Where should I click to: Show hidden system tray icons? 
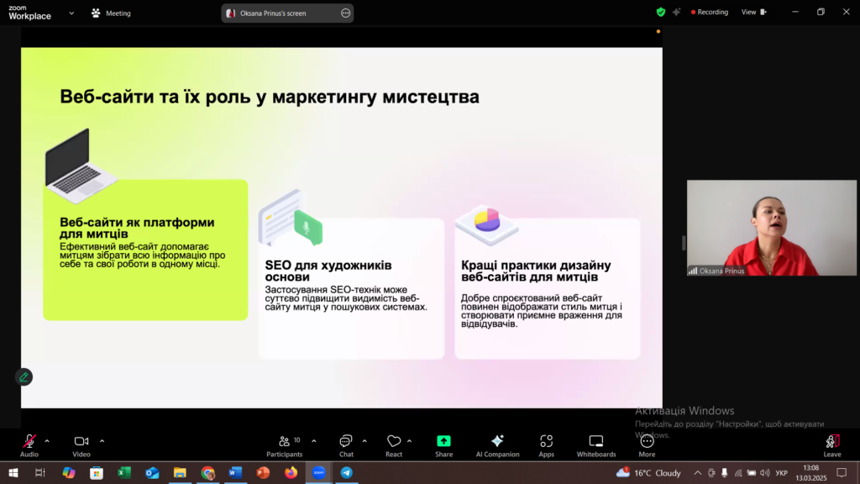698,472
